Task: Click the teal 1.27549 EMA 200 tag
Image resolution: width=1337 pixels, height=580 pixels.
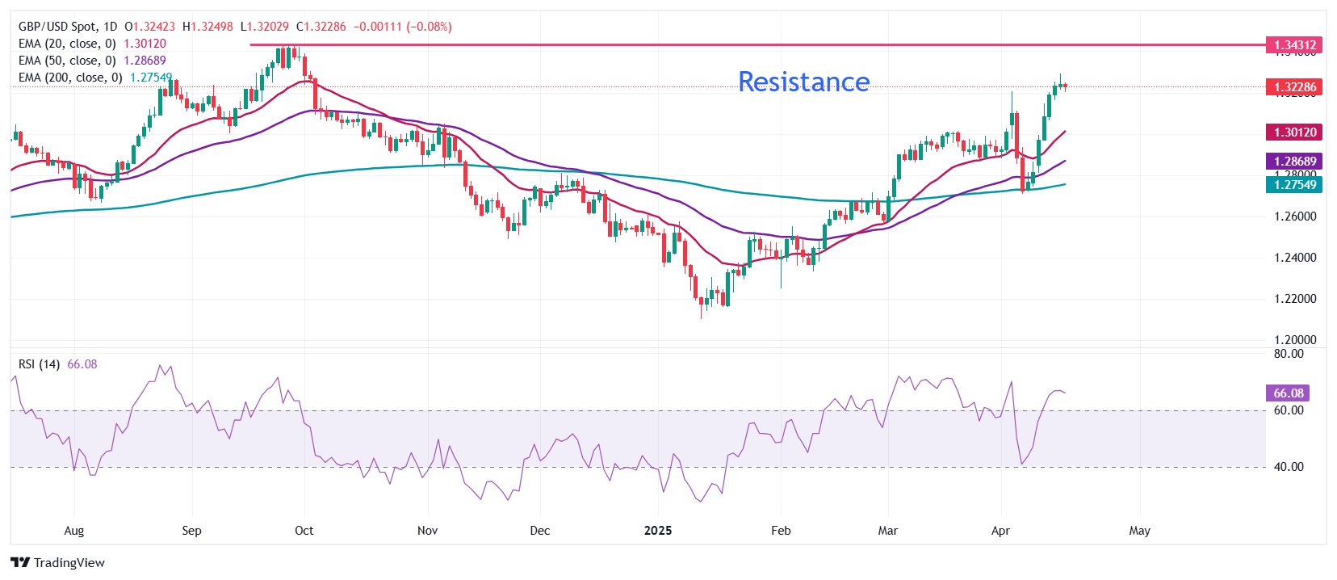Action: (1294, 185)
